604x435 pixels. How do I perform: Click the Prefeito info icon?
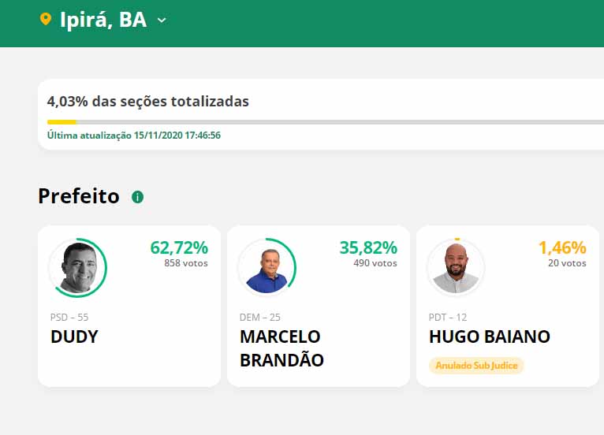[x=137, y=197]
